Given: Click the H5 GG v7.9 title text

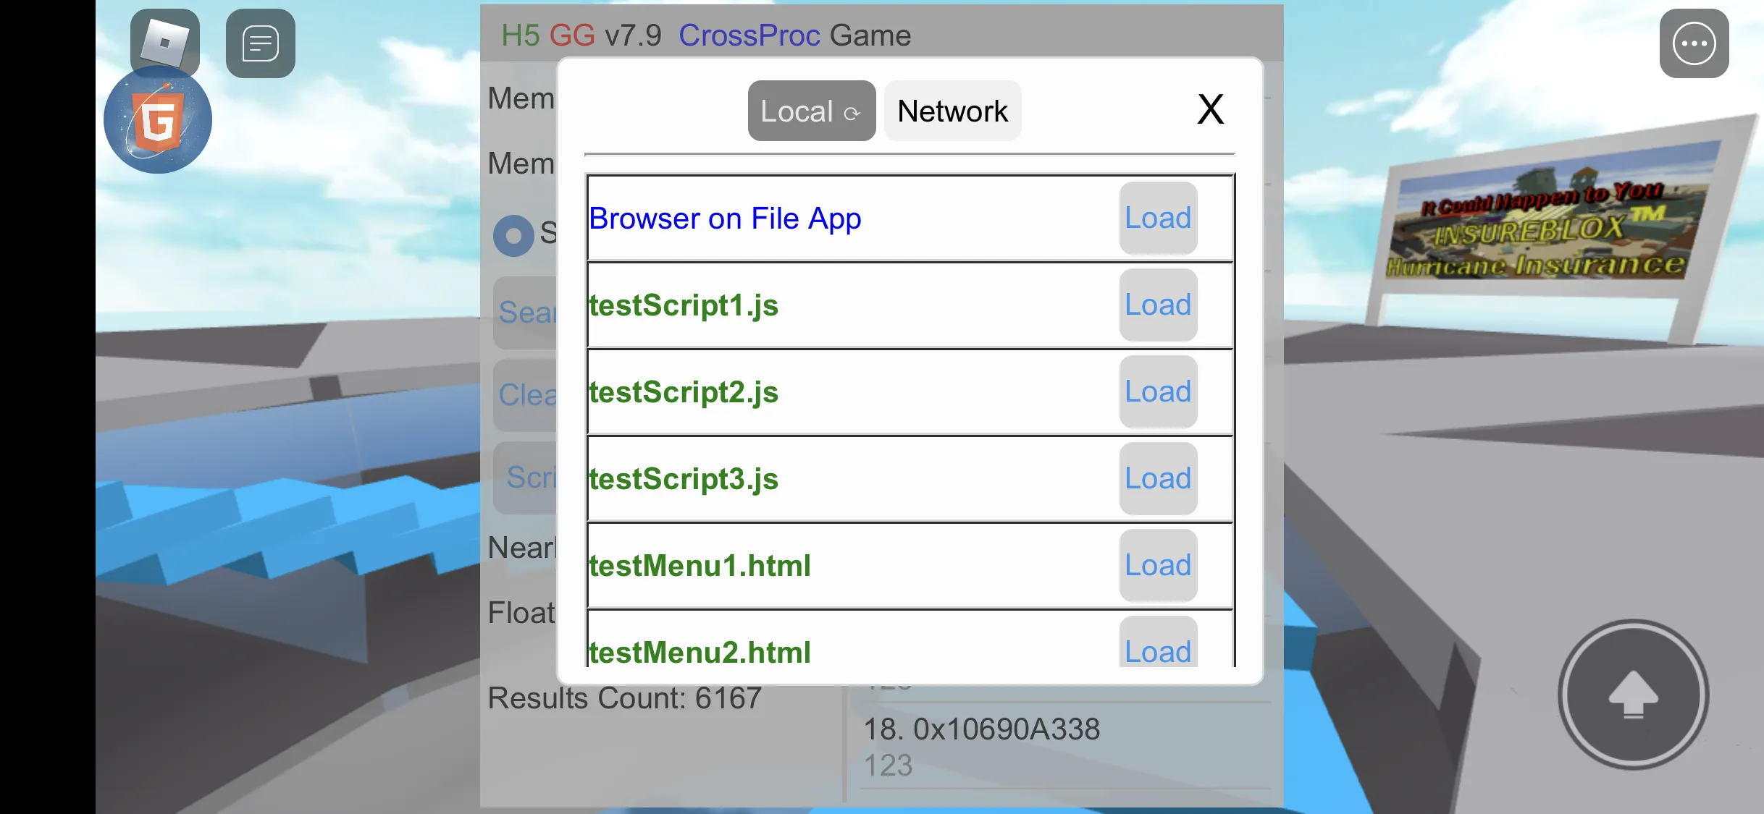Looking at the screenshot, I should click(581, 35).
